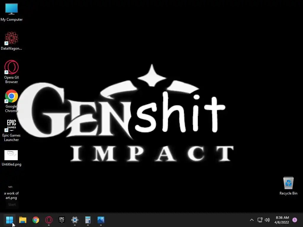Select the Google Chrome desktop shortcut
Viewport: 303px width, 227px height.
click(12, 101)
